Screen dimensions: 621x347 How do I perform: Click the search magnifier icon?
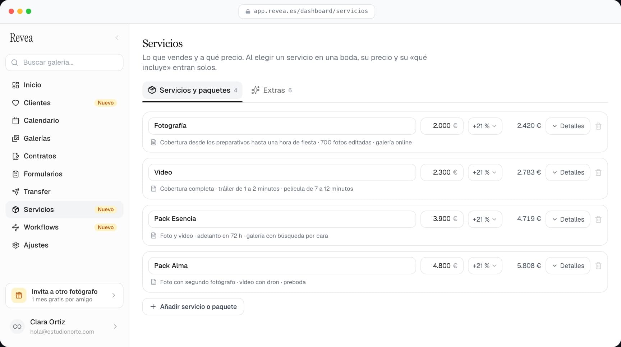pos(15,63)
